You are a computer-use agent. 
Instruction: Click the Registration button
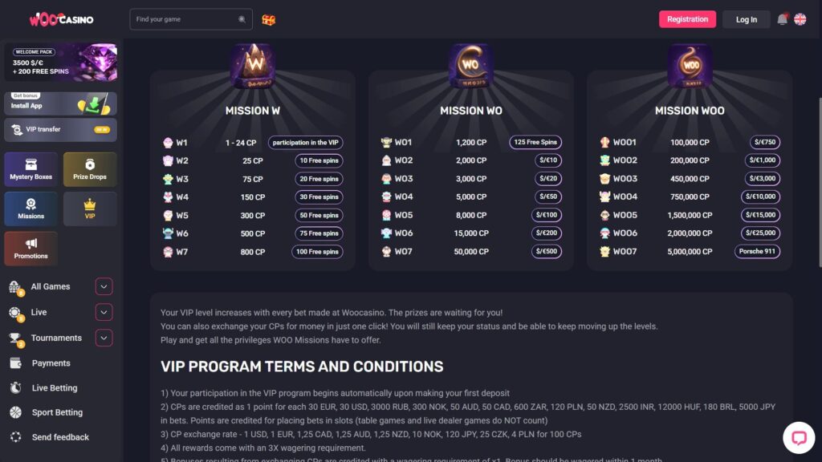tap(687, 19)
